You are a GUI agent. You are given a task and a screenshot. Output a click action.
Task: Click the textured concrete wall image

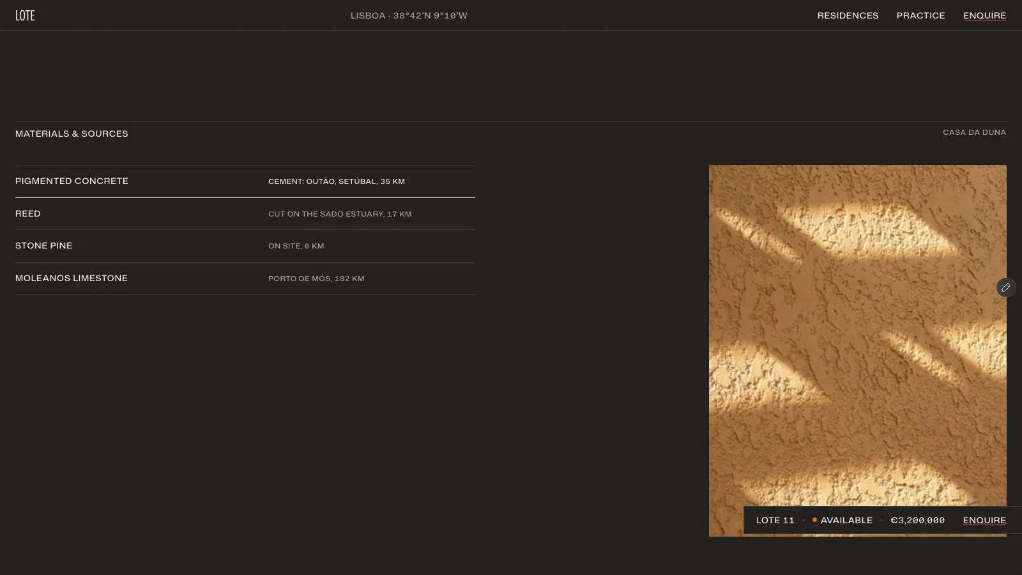858,351
